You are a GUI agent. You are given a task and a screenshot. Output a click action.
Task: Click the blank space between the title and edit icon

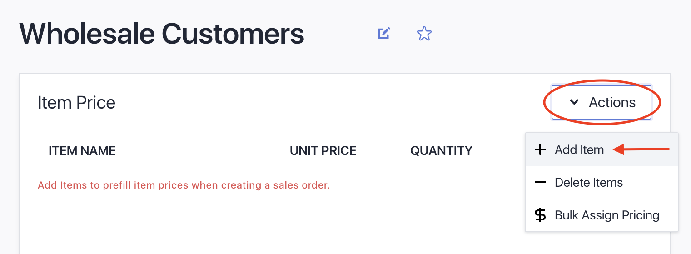341,34
